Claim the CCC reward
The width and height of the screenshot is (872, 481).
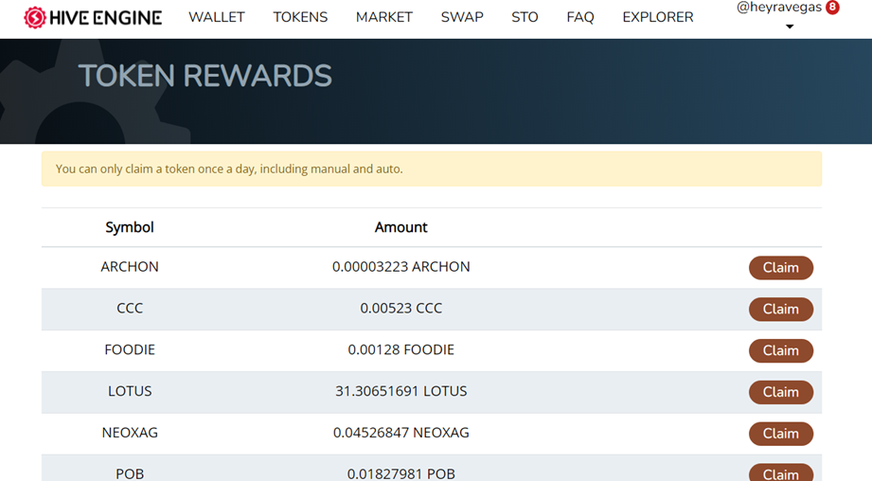[781, 310]
